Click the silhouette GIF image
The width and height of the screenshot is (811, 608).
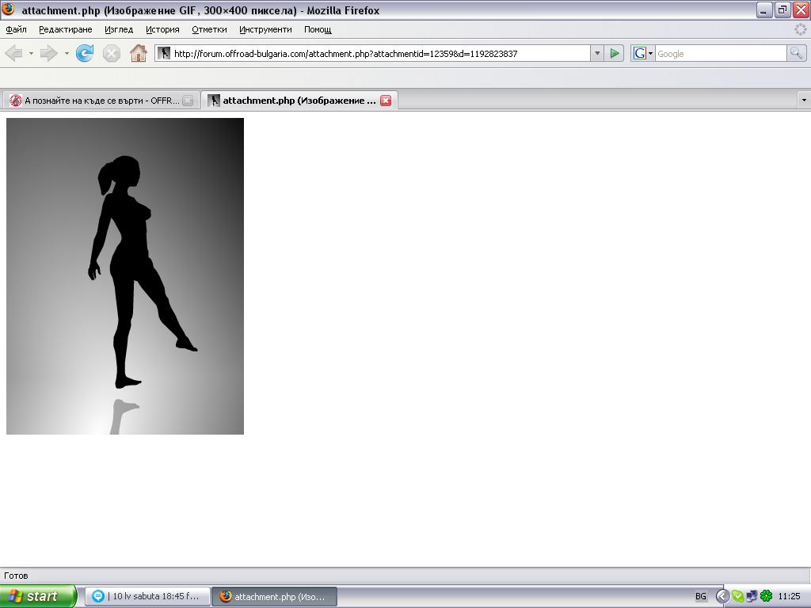tap(125, 275)
